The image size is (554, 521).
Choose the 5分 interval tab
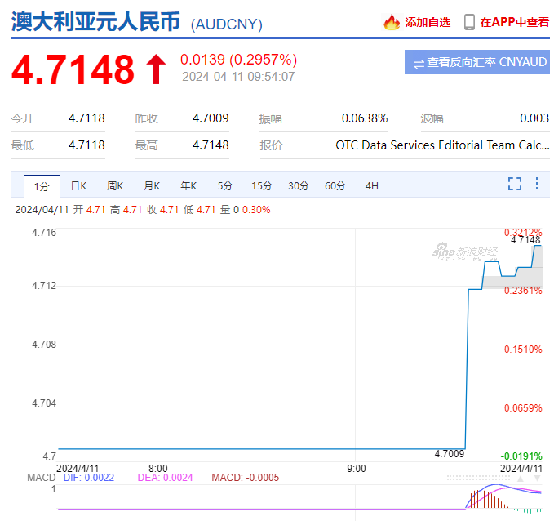224,186
